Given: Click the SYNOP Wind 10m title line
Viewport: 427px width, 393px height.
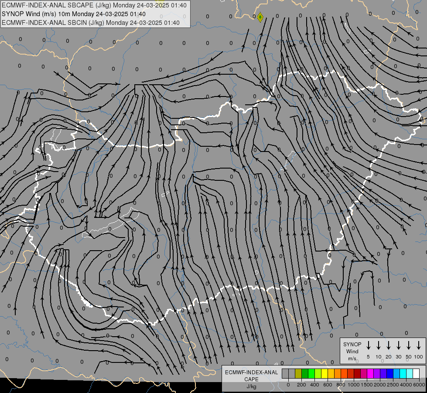Looking at the screenshot, I should coord(74,14).
